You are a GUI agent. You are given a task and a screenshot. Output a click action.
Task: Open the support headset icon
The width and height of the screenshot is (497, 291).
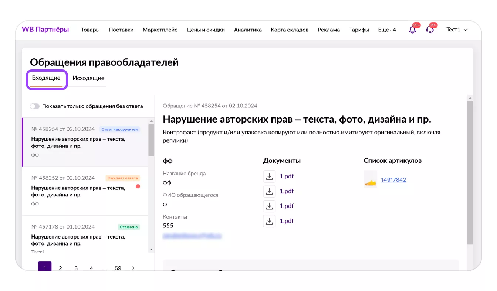[x=430, y=30]
